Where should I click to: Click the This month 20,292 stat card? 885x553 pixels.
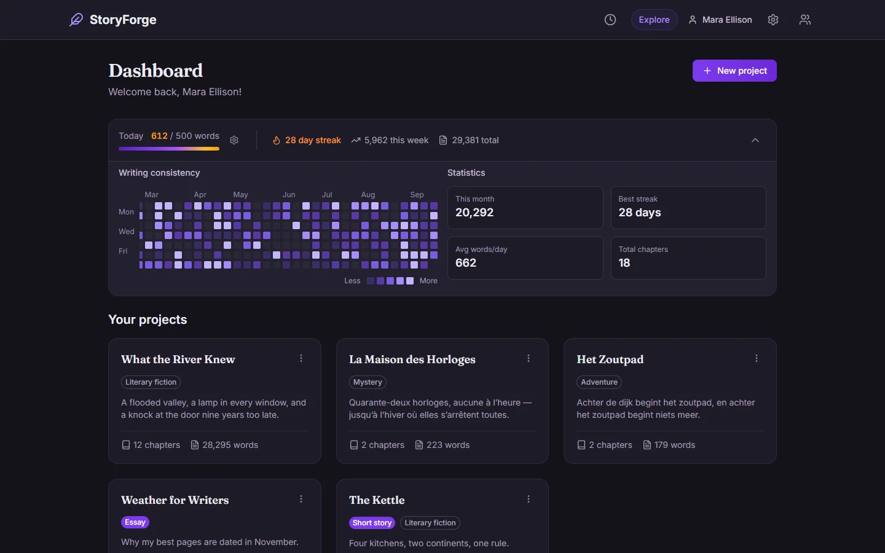point(525,208)
